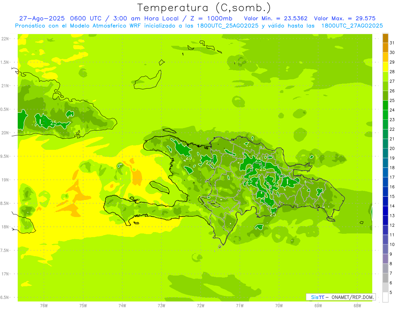Image resolution: width=401 pixels, height=310 pixels.
Task: Click the legend value "31"
Action: tap(392, 42)
